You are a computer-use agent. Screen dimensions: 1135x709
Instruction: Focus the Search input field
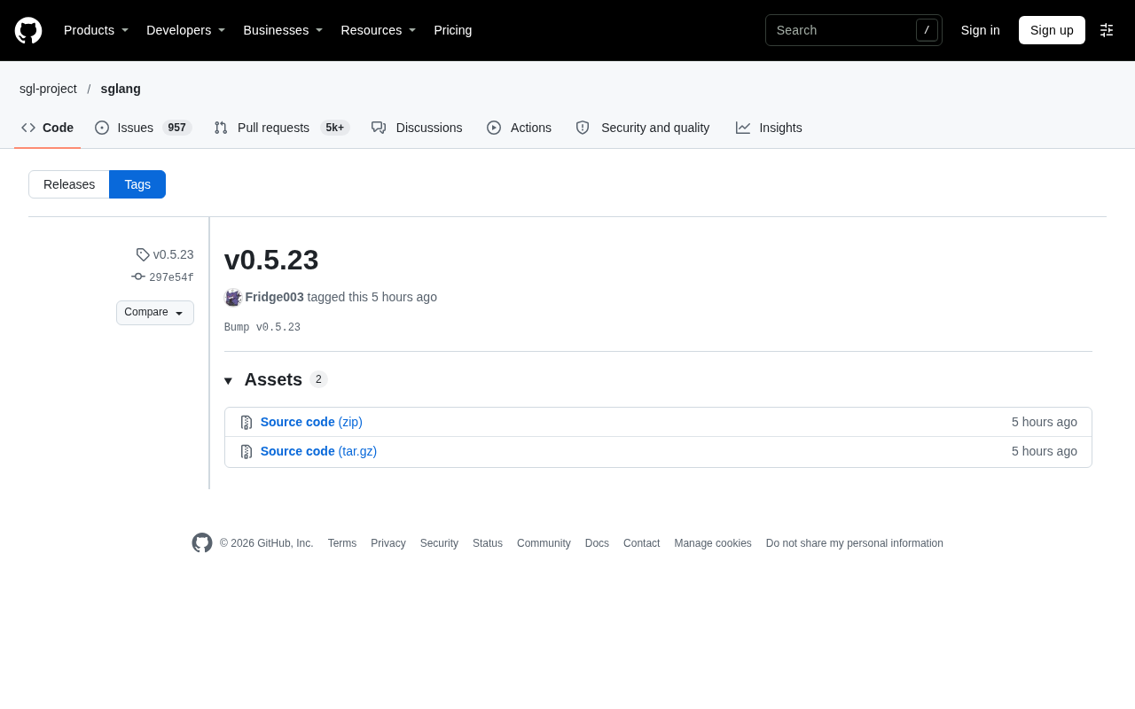point(853,30)
